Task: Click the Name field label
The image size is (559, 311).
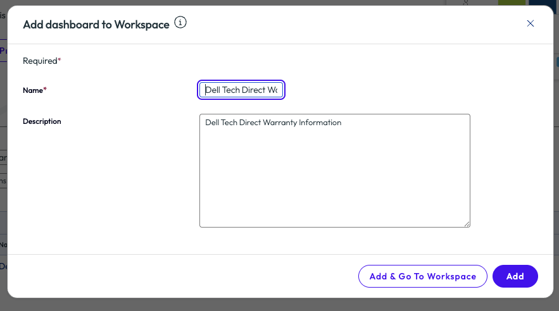Action: tap(33, 90)
